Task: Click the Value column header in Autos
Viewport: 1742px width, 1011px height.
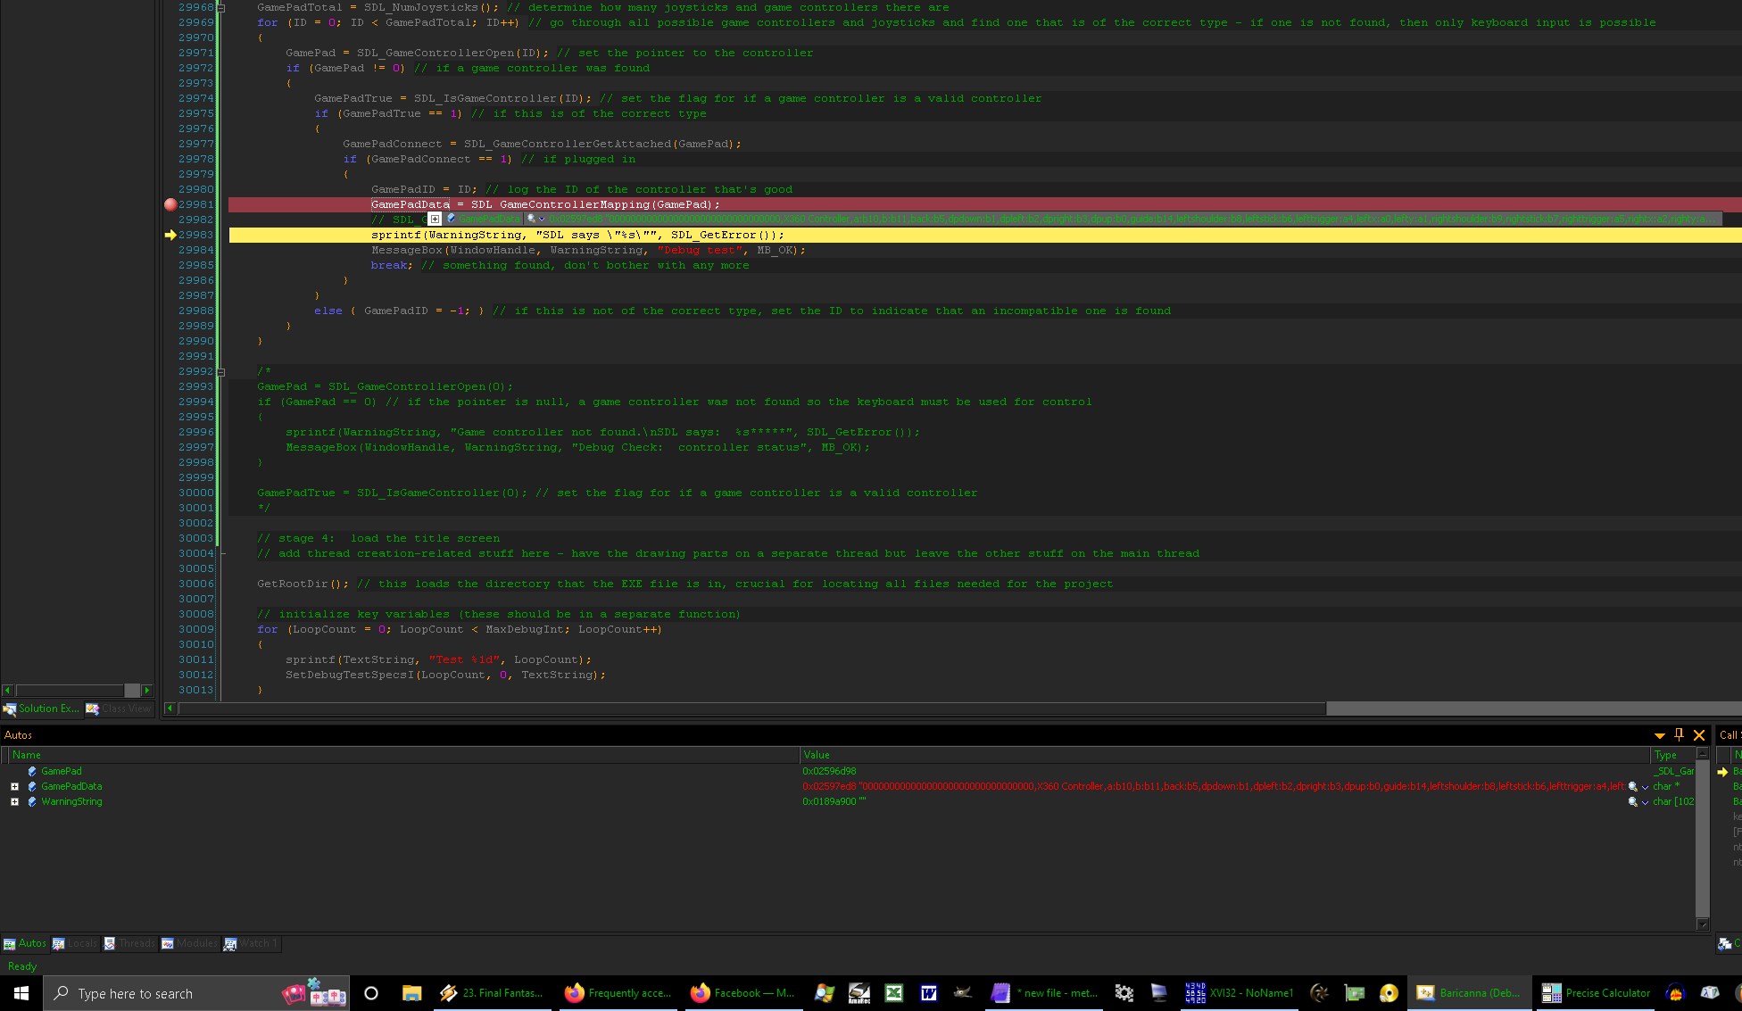Action: [1224, 755]
